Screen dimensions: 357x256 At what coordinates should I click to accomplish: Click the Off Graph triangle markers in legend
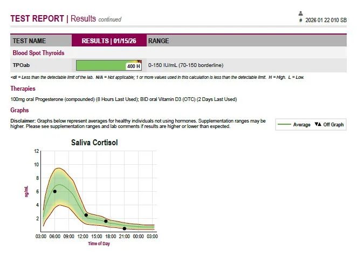coord(318,125)
